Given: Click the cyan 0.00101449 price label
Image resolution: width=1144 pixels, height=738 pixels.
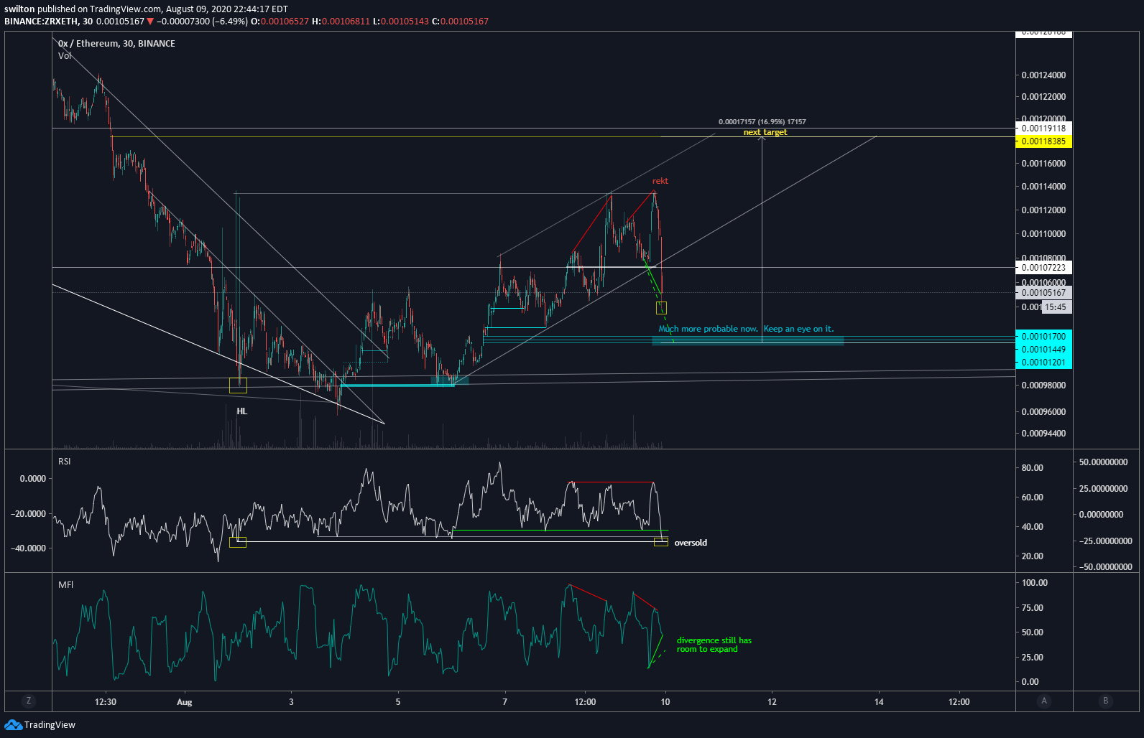Looking at the screenshot, I should tap(1043, 350).
